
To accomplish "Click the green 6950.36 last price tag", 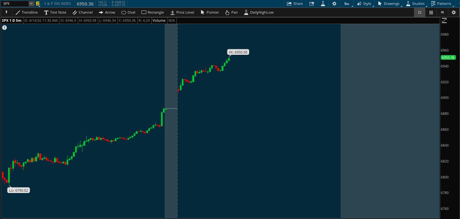I will (448, 57).
